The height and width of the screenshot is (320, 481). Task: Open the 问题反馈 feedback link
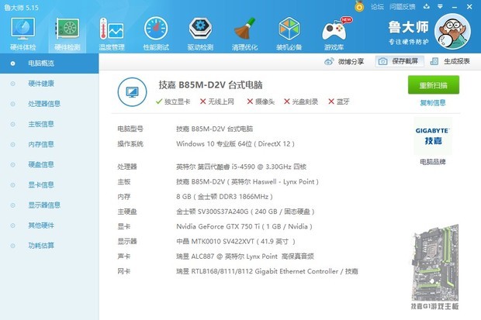point(403,7)
